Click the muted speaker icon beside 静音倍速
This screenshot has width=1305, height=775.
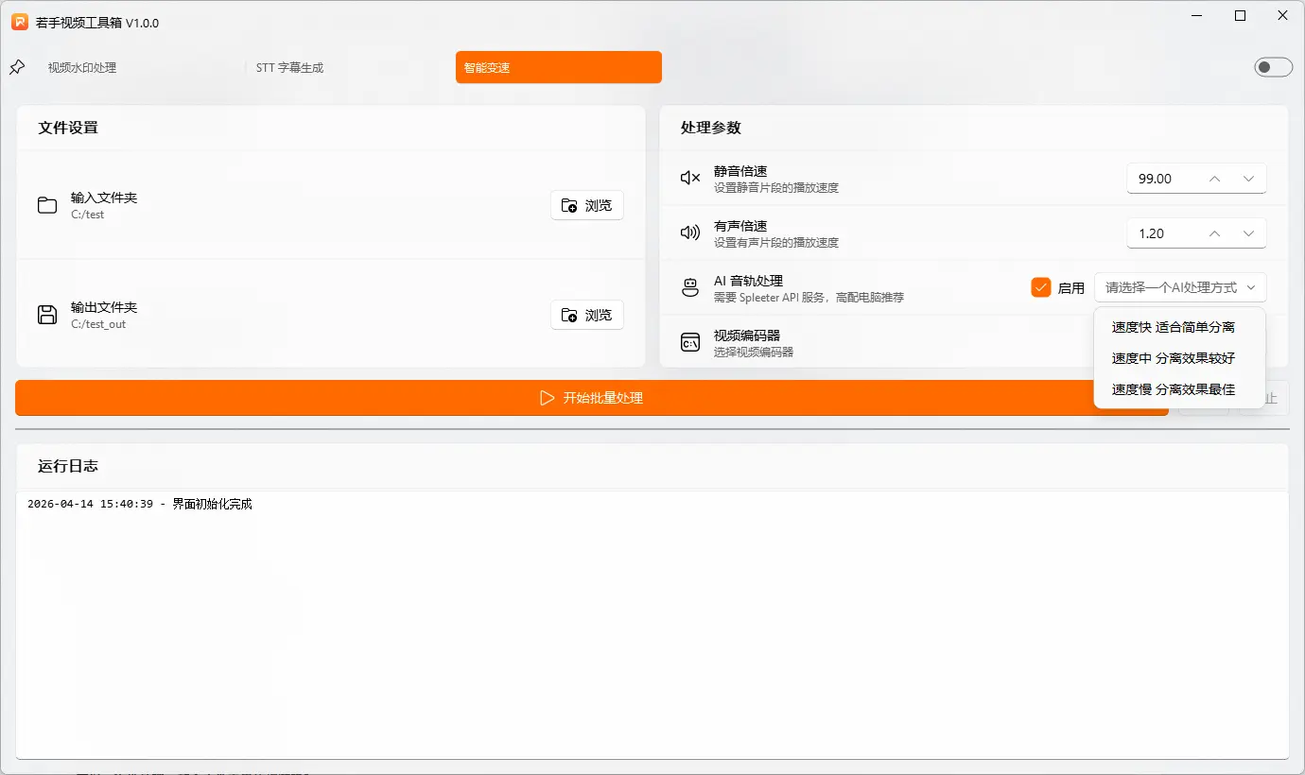688,177
